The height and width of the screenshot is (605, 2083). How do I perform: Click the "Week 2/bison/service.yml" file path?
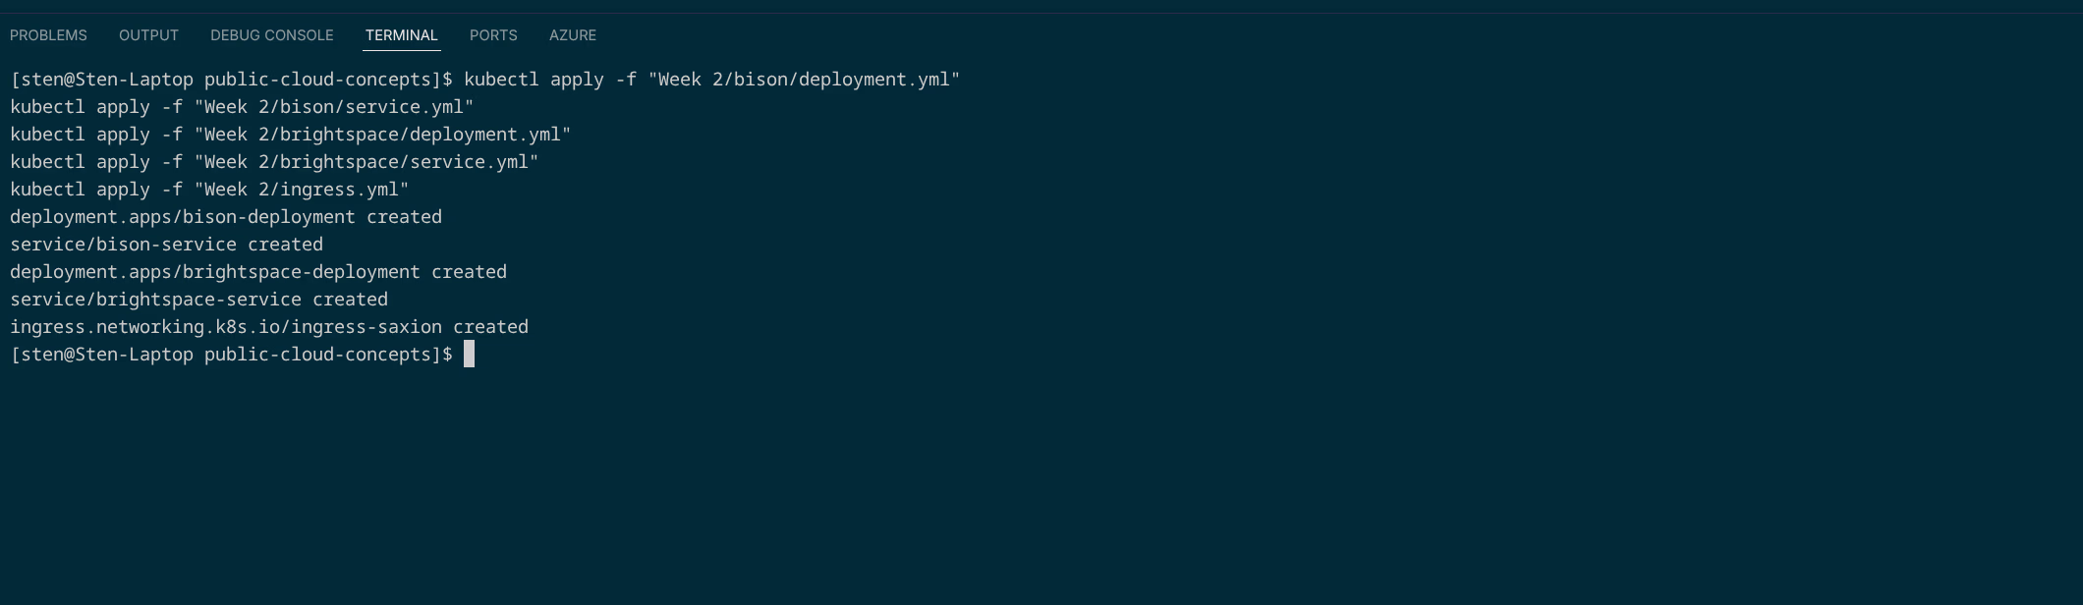(334, 107)
